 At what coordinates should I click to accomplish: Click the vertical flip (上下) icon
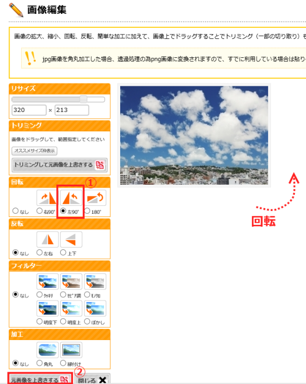71,239
